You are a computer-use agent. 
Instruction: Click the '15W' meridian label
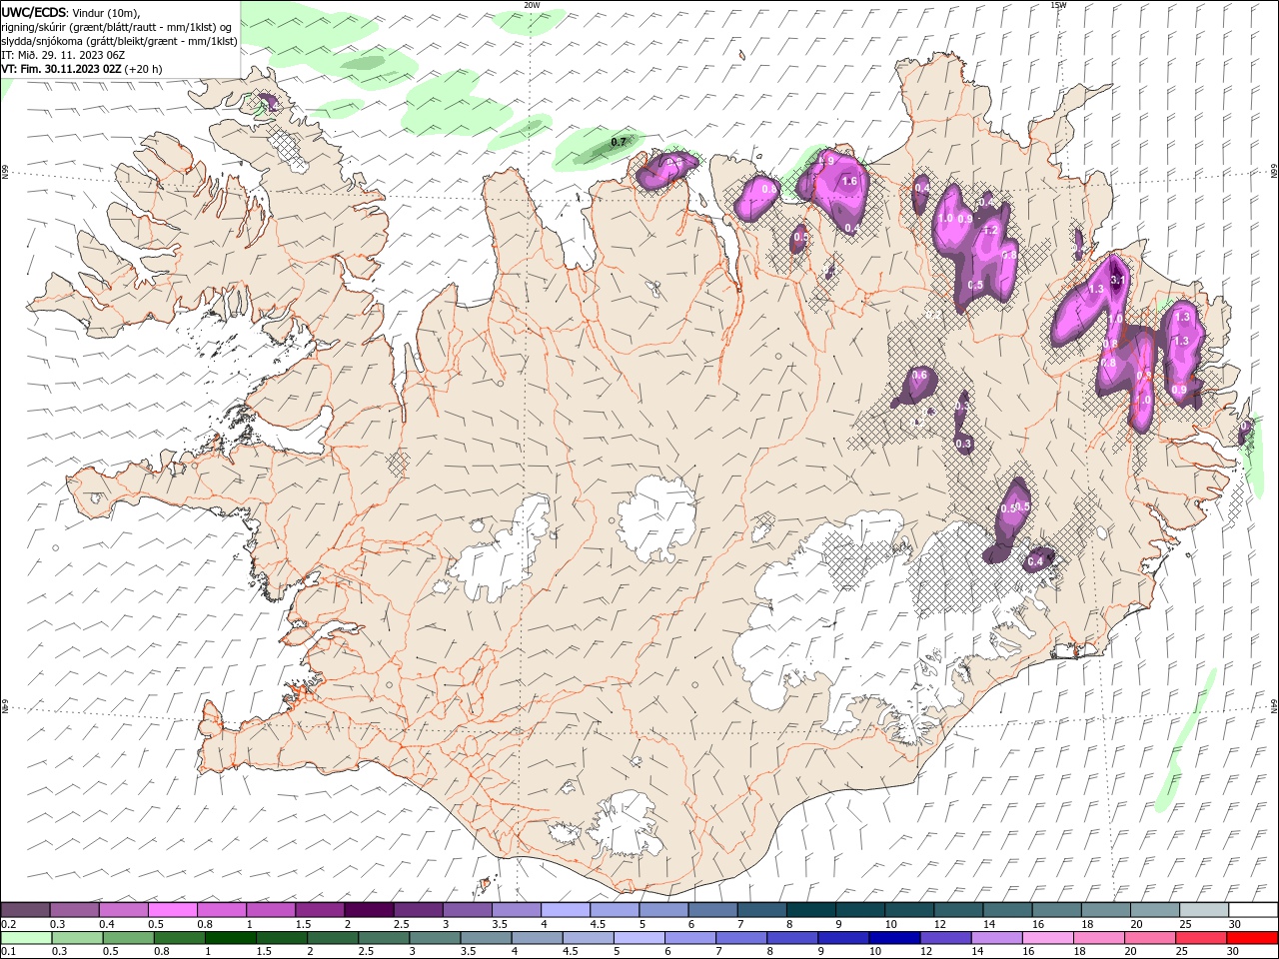click(1058, 5)
